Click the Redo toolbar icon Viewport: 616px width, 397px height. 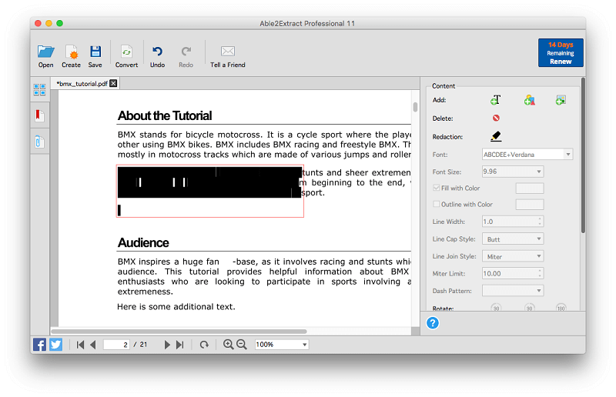pos(186,56)
